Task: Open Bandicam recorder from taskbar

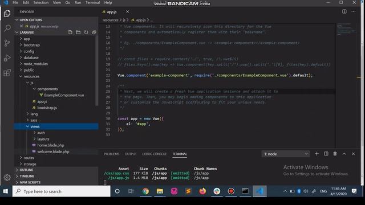Action: pyautogui.click(x=231, y=191)
